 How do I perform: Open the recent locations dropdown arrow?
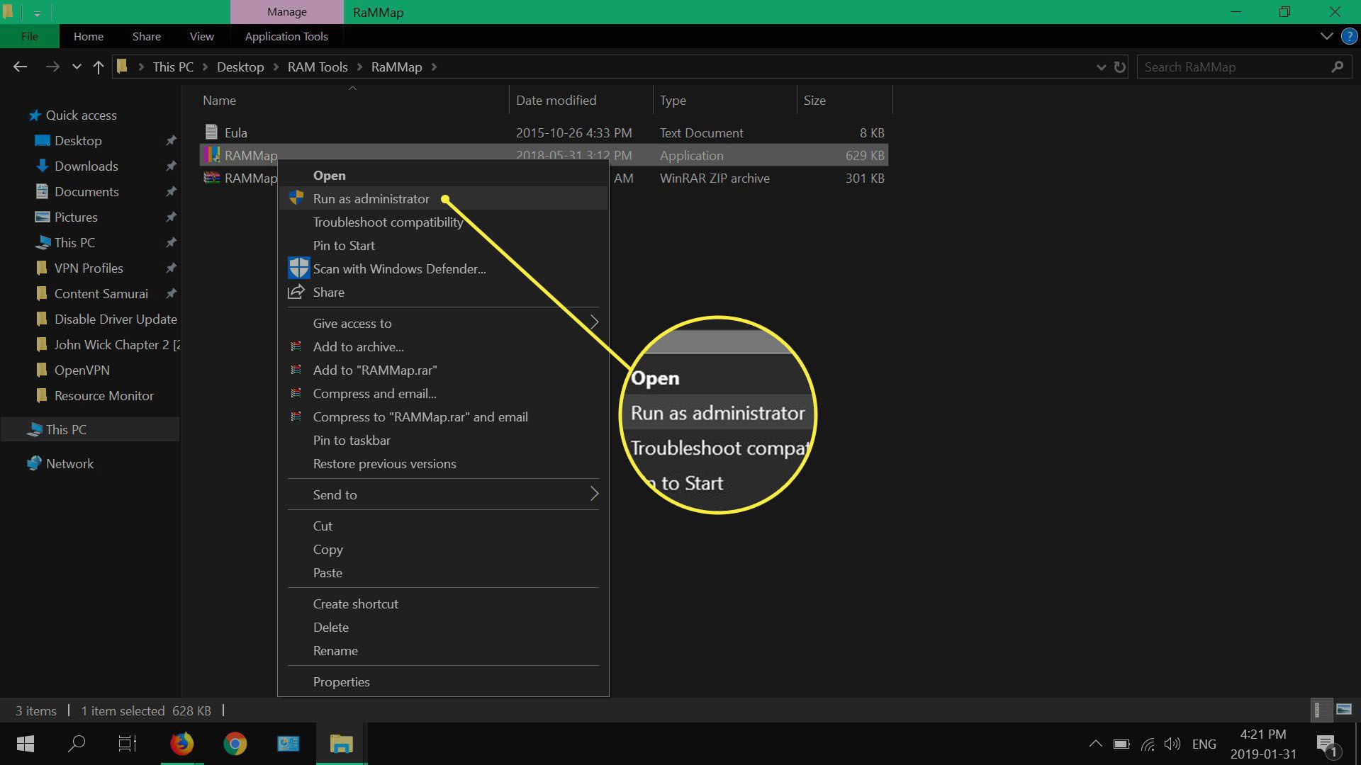point(77,67)
